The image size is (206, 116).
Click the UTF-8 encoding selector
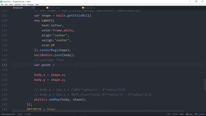pos(175,114)
